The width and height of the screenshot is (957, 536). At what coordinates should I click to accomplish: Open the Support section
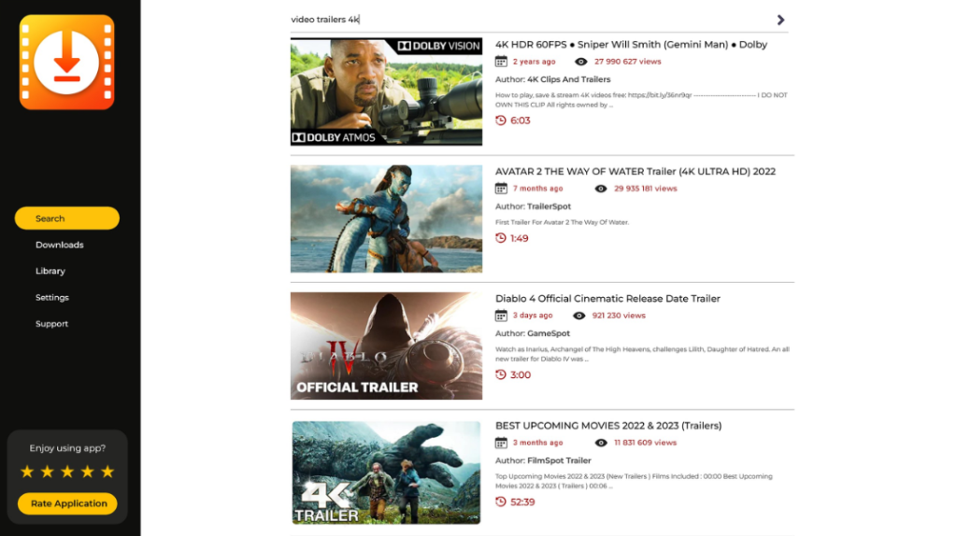(52, 324)
